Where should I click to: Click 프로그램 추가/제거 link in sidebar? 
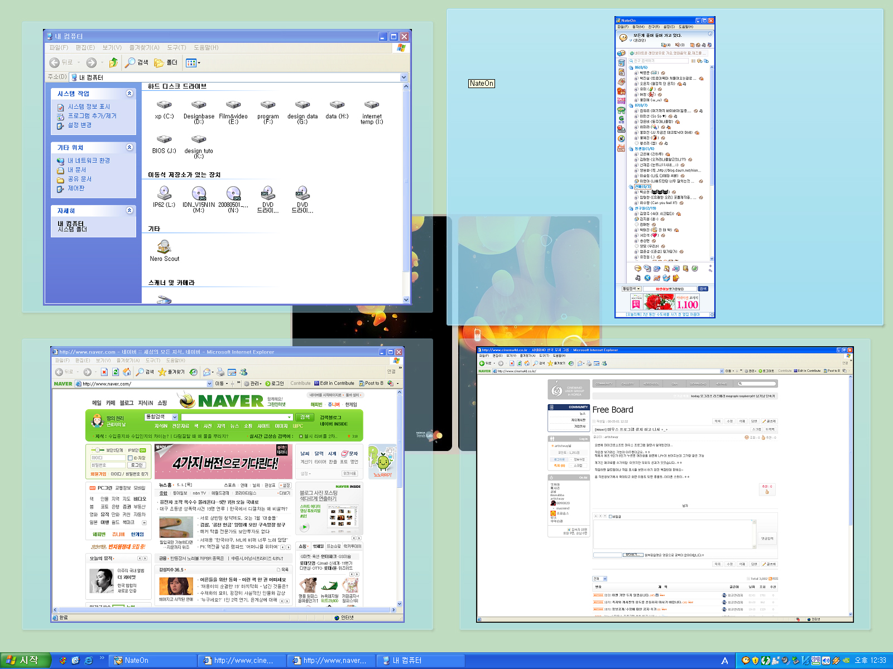pyautogui.click(x=92, y=116)
